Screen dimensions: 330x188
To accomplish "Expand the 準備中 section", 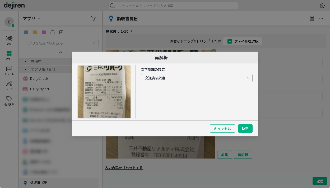I will click(26, 61).
